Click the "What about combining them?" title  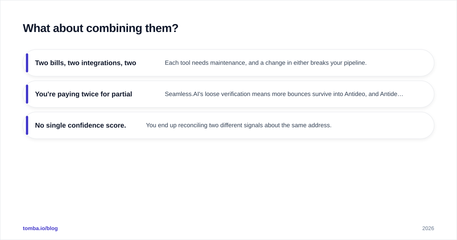coord(101,28)
